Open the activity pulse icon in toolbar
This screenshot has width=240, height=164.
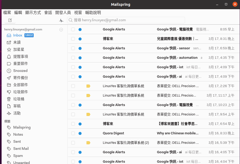tap(61, 20)
